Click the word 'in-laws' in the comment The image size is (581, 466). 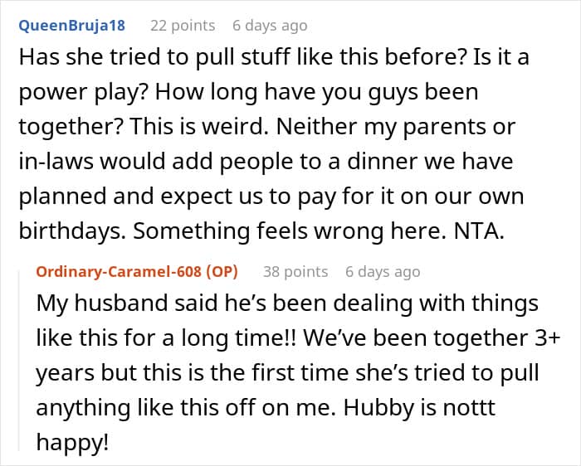coord(56,161)
